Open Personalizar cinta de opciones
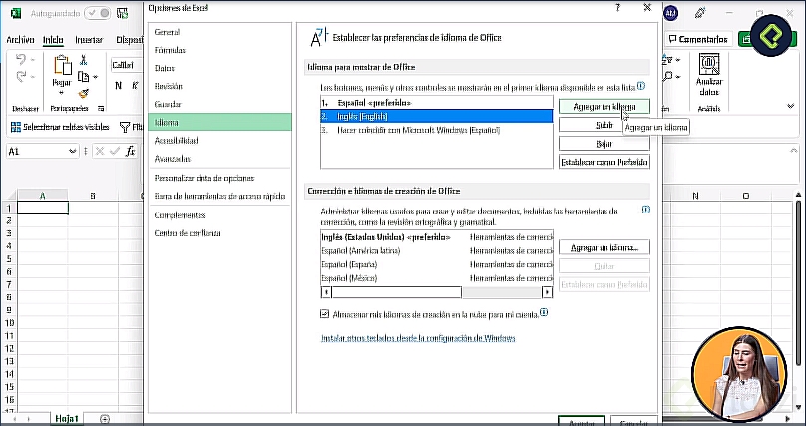806x426 pixels. [204, 178]
